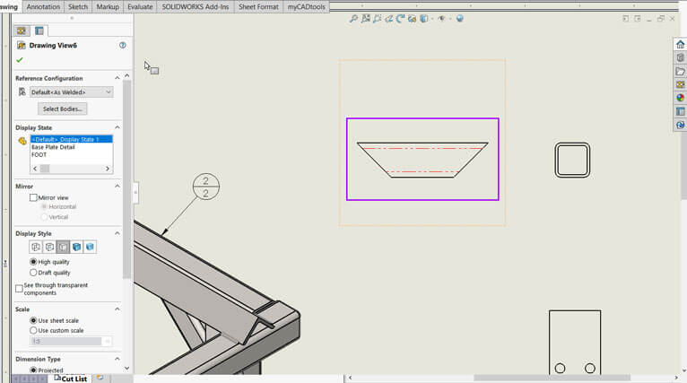Check See through transparent components
This screenshot has width=687, height=383.
(x=19, y=288)
